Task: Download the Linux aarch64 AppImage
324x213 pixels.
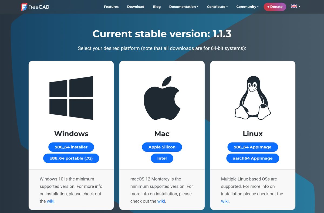Action: click(253, 158)
